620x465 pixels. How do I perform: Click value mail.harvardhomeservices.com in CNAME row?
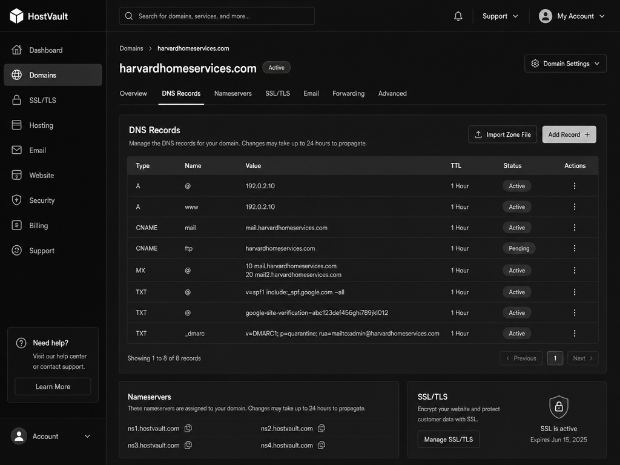tap(286, 228)
